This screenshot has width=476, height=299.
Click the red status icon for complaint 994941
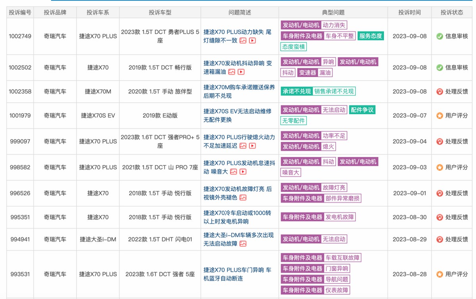[440, 240]
